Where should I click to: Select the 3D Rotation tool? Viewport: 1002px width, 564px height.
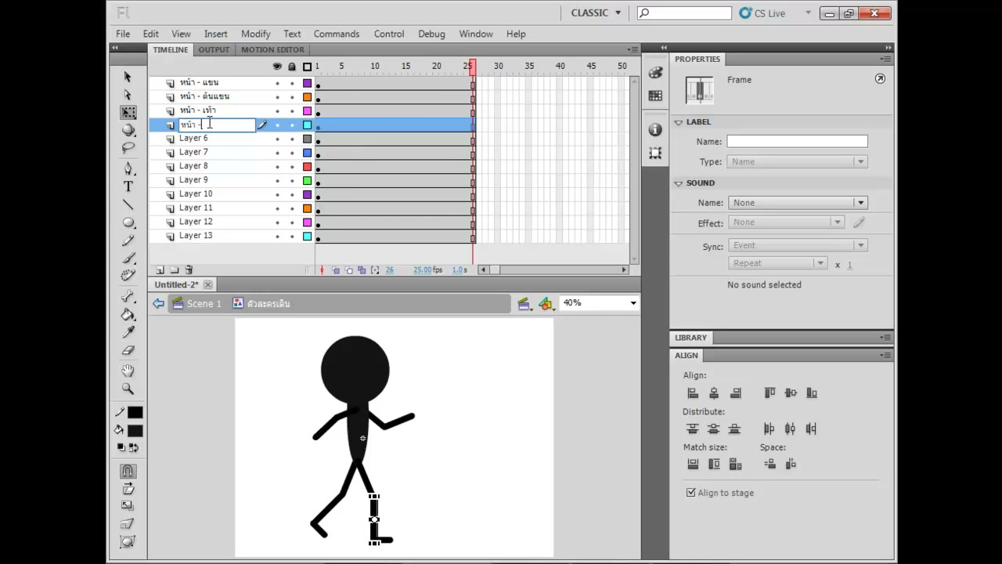pos(128,131)
